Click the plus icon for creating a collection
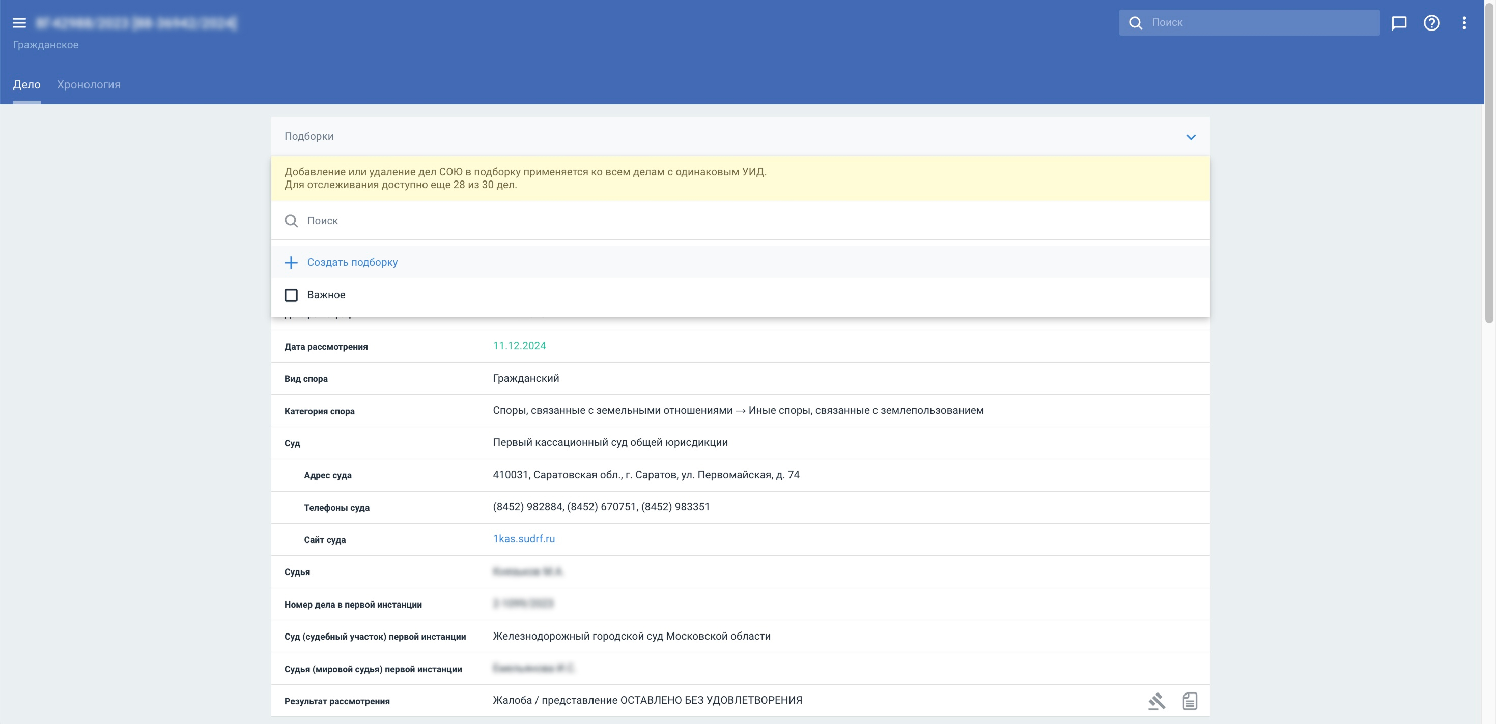 [291, 263]
